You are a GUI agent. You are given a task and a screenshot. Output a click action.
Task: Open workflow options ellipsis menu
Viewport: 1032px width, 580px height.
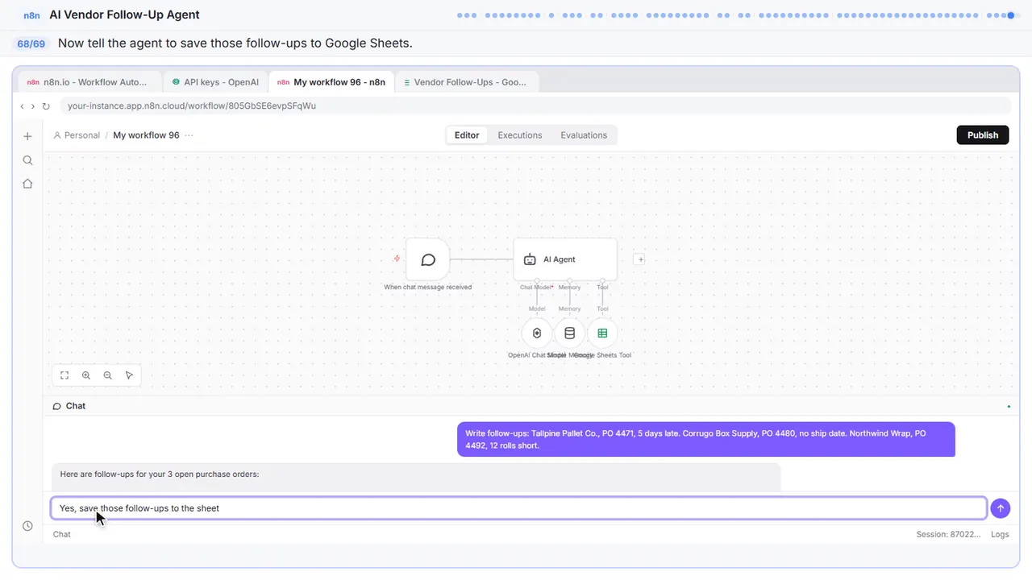[x=189, y=135]
